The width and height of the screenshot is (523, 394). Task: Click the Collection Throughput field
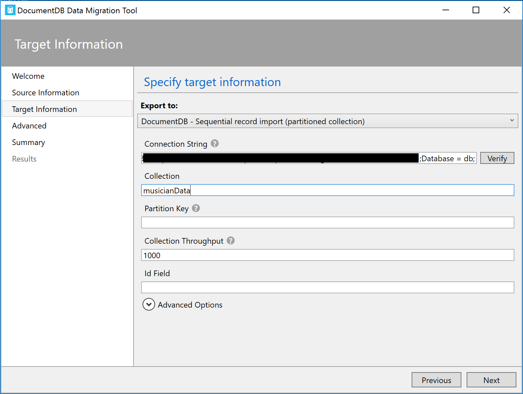click(327, 255)
